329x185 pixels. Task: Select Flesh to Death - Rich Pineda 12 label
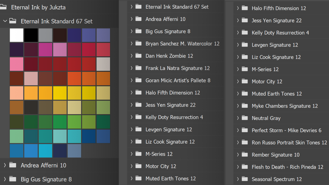click(287, 167)
